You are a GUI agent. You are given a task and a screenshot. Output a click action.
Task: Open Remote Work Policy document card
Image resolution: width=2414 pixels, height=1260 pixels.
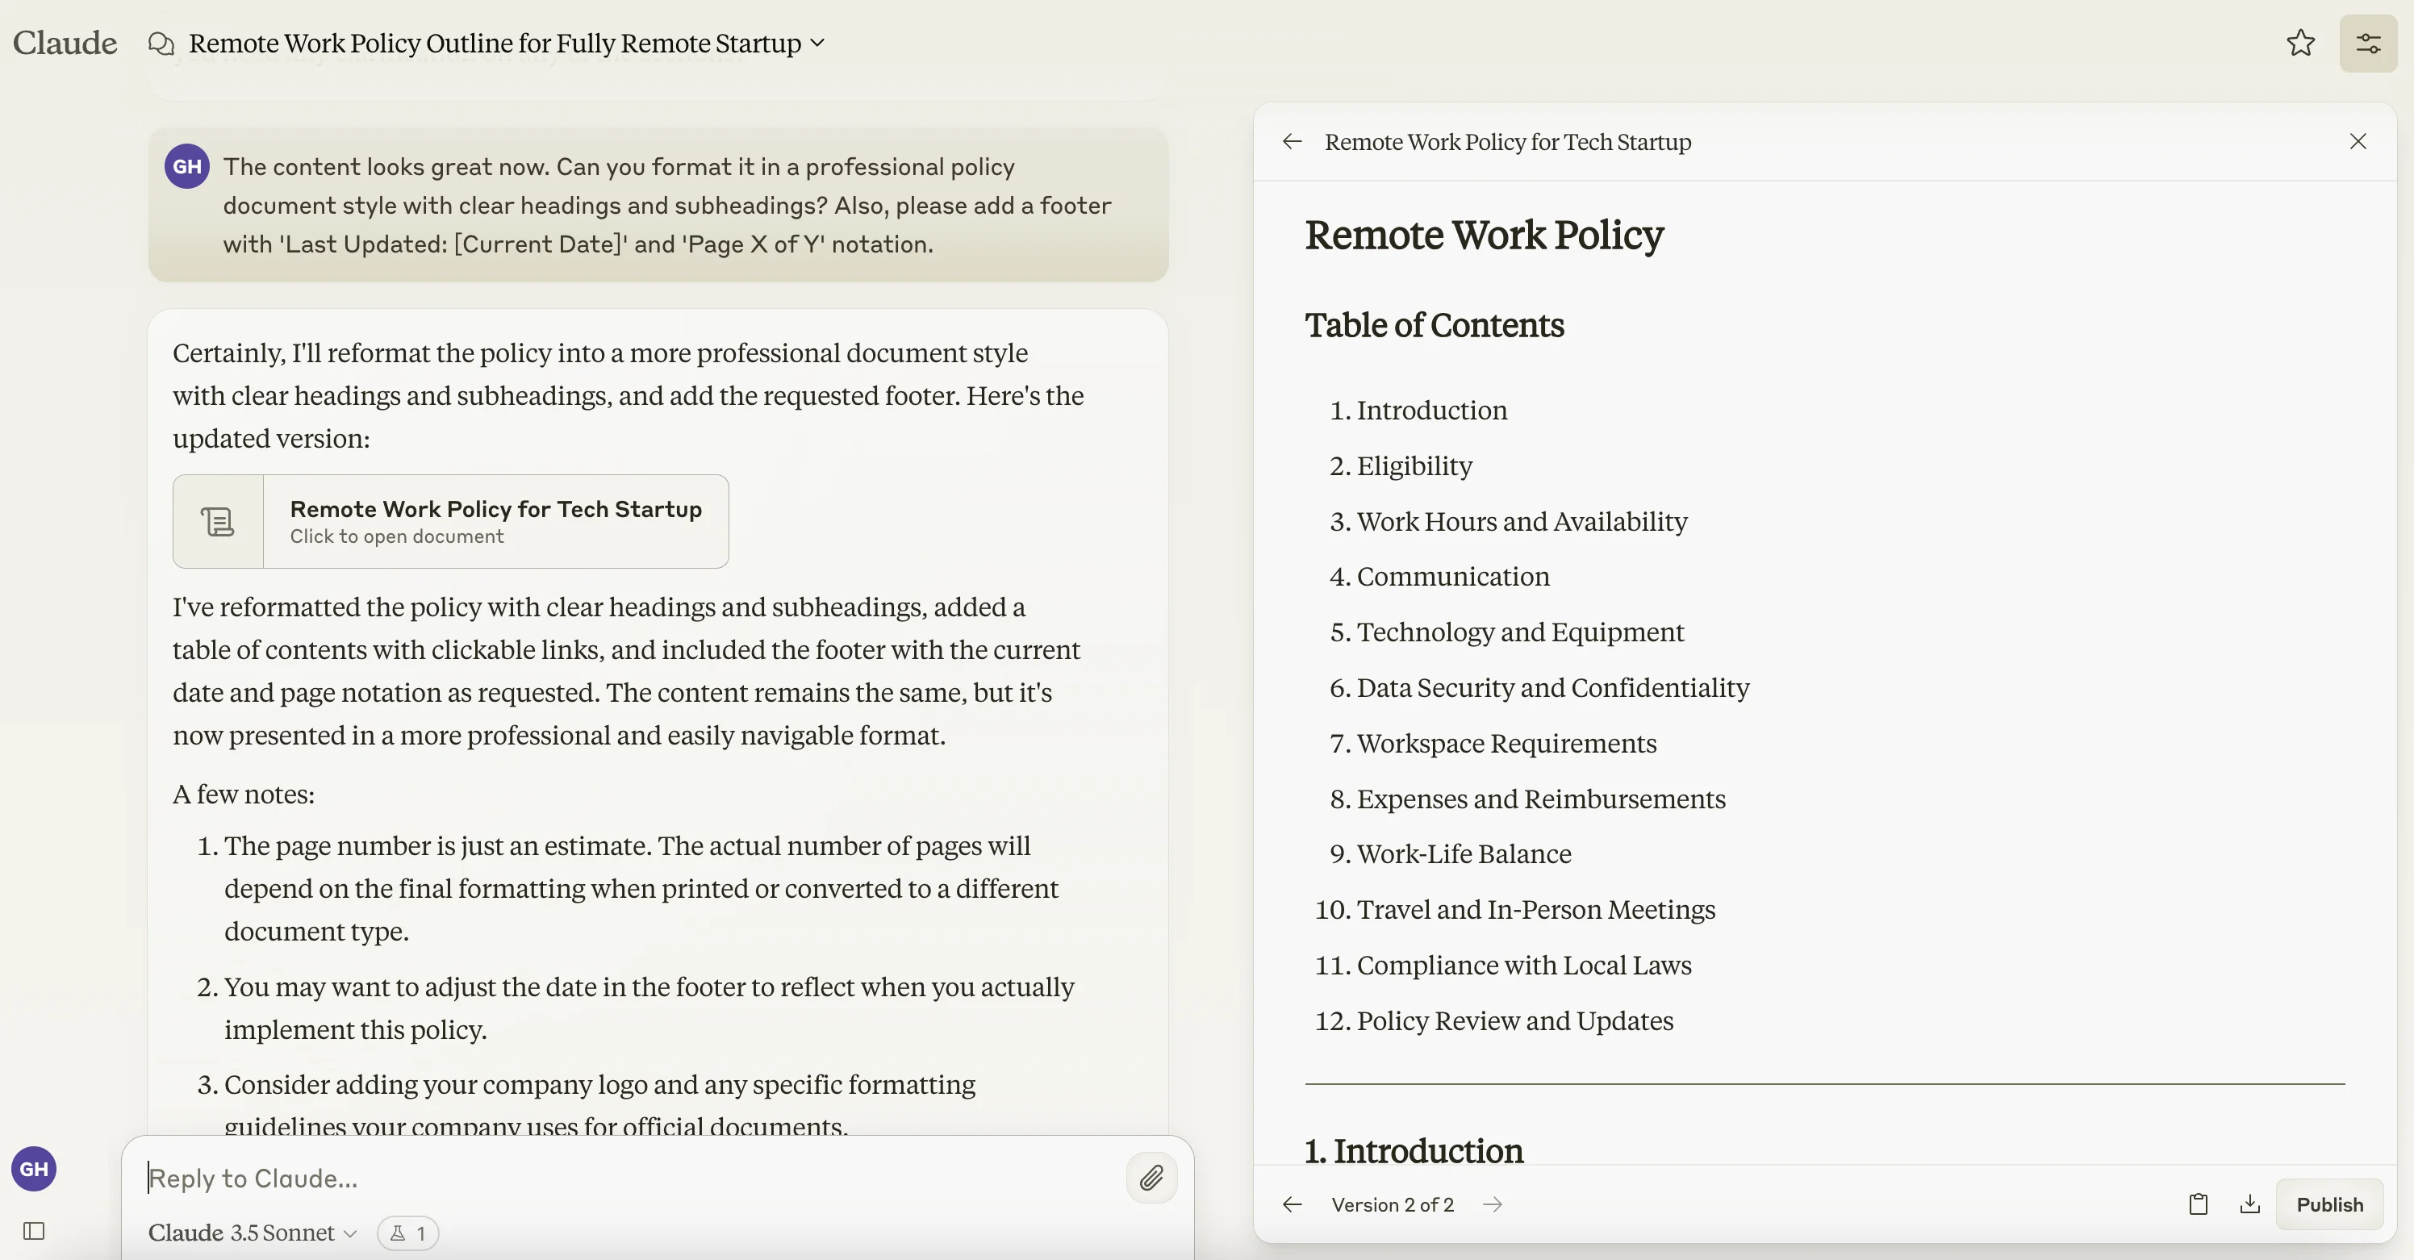coord(451,521)
